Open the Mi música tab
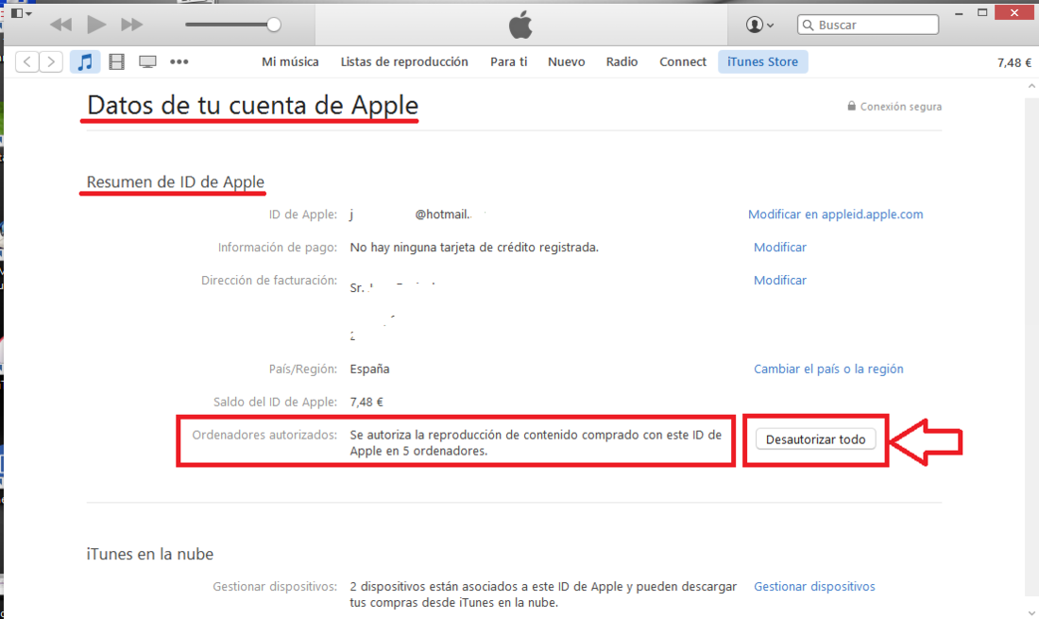The image size is (1039, 619). [290, 61]
